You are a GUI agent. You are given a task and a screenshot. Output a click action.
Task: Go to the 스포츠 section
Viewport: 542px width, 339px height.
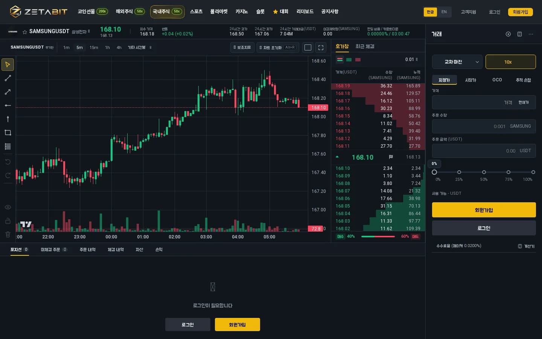click(196, 12)
